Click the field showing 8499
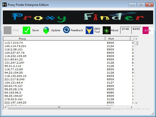This screenshot has height=117, width=156. (x=136, y=30)
